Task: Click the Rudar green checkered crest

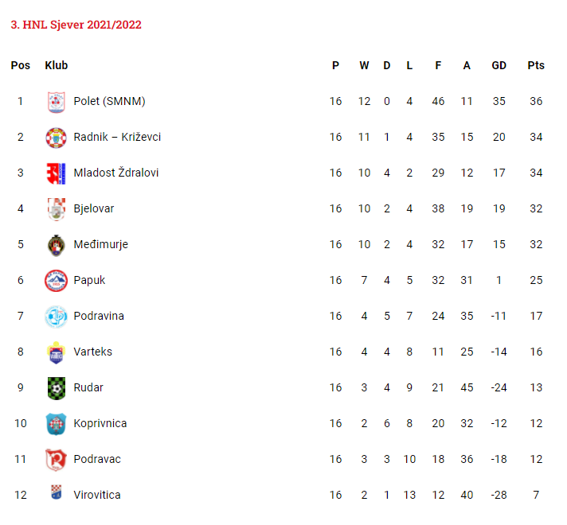Action: tap(56, 388)
